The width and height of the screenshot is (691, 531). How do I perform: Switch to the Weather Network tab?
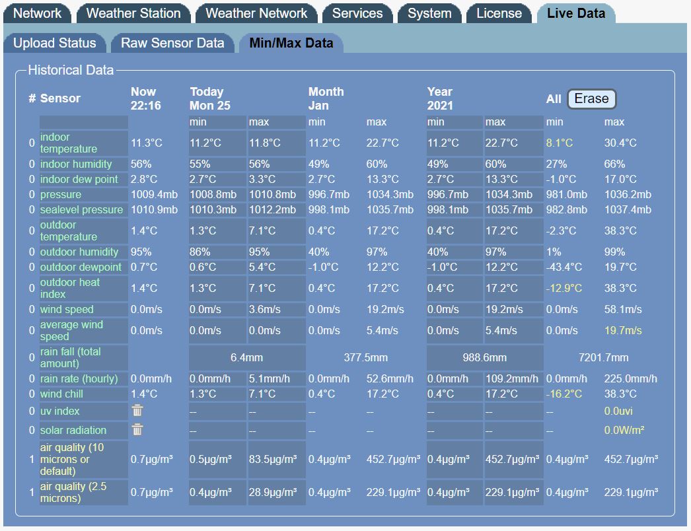click(x=256, y=13)
